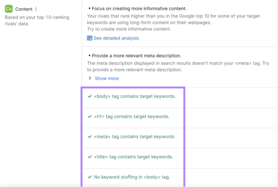Click the checkmark beside No keyword stuffing
Image resolution: width=278 pixels, height=187 pixels.
click(x=90, y=177)
